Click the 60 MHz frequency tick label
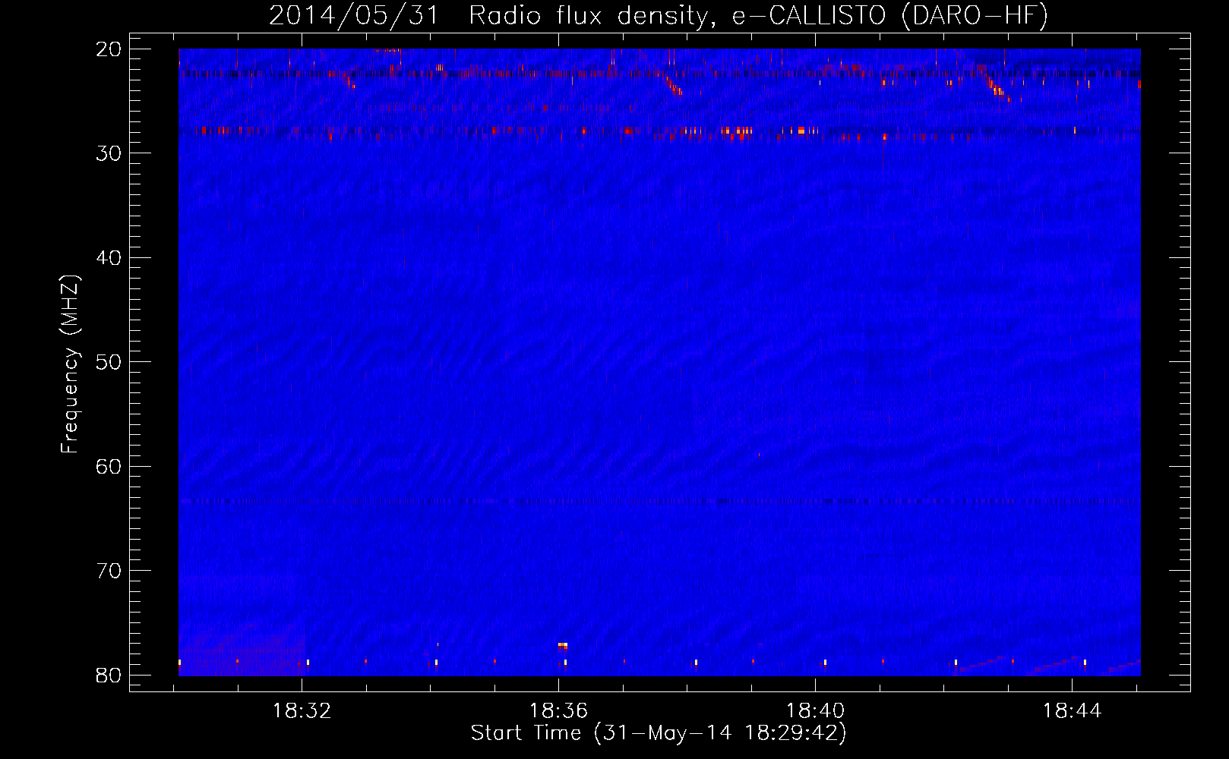Image resolution: width=1229 pixels, height=759 pixels. [109, 466]
